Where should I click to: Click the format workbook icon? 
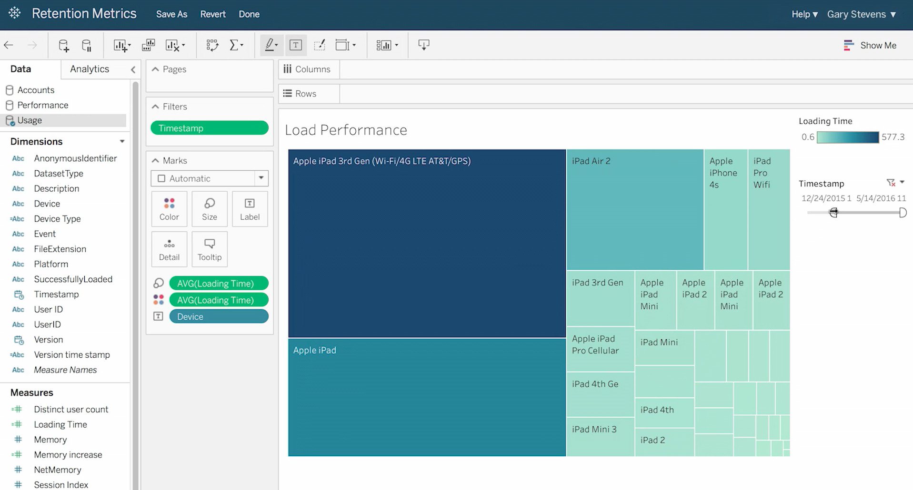[x=320, y=45]
